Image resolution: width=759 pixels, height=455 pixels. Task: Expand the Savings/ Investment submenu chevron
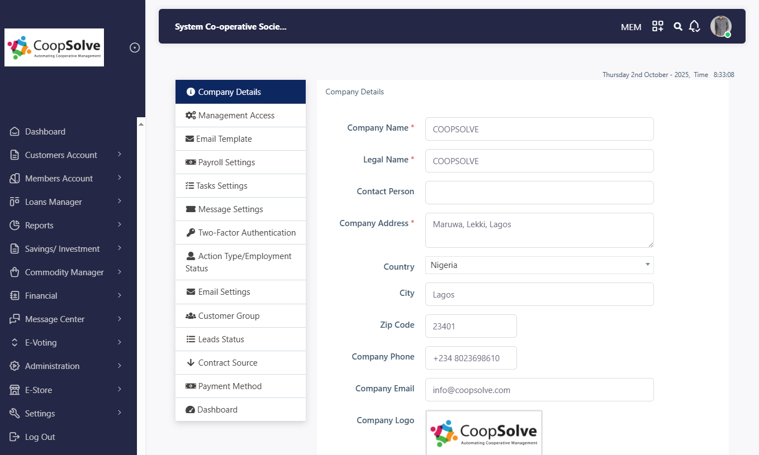pos(120,248)
